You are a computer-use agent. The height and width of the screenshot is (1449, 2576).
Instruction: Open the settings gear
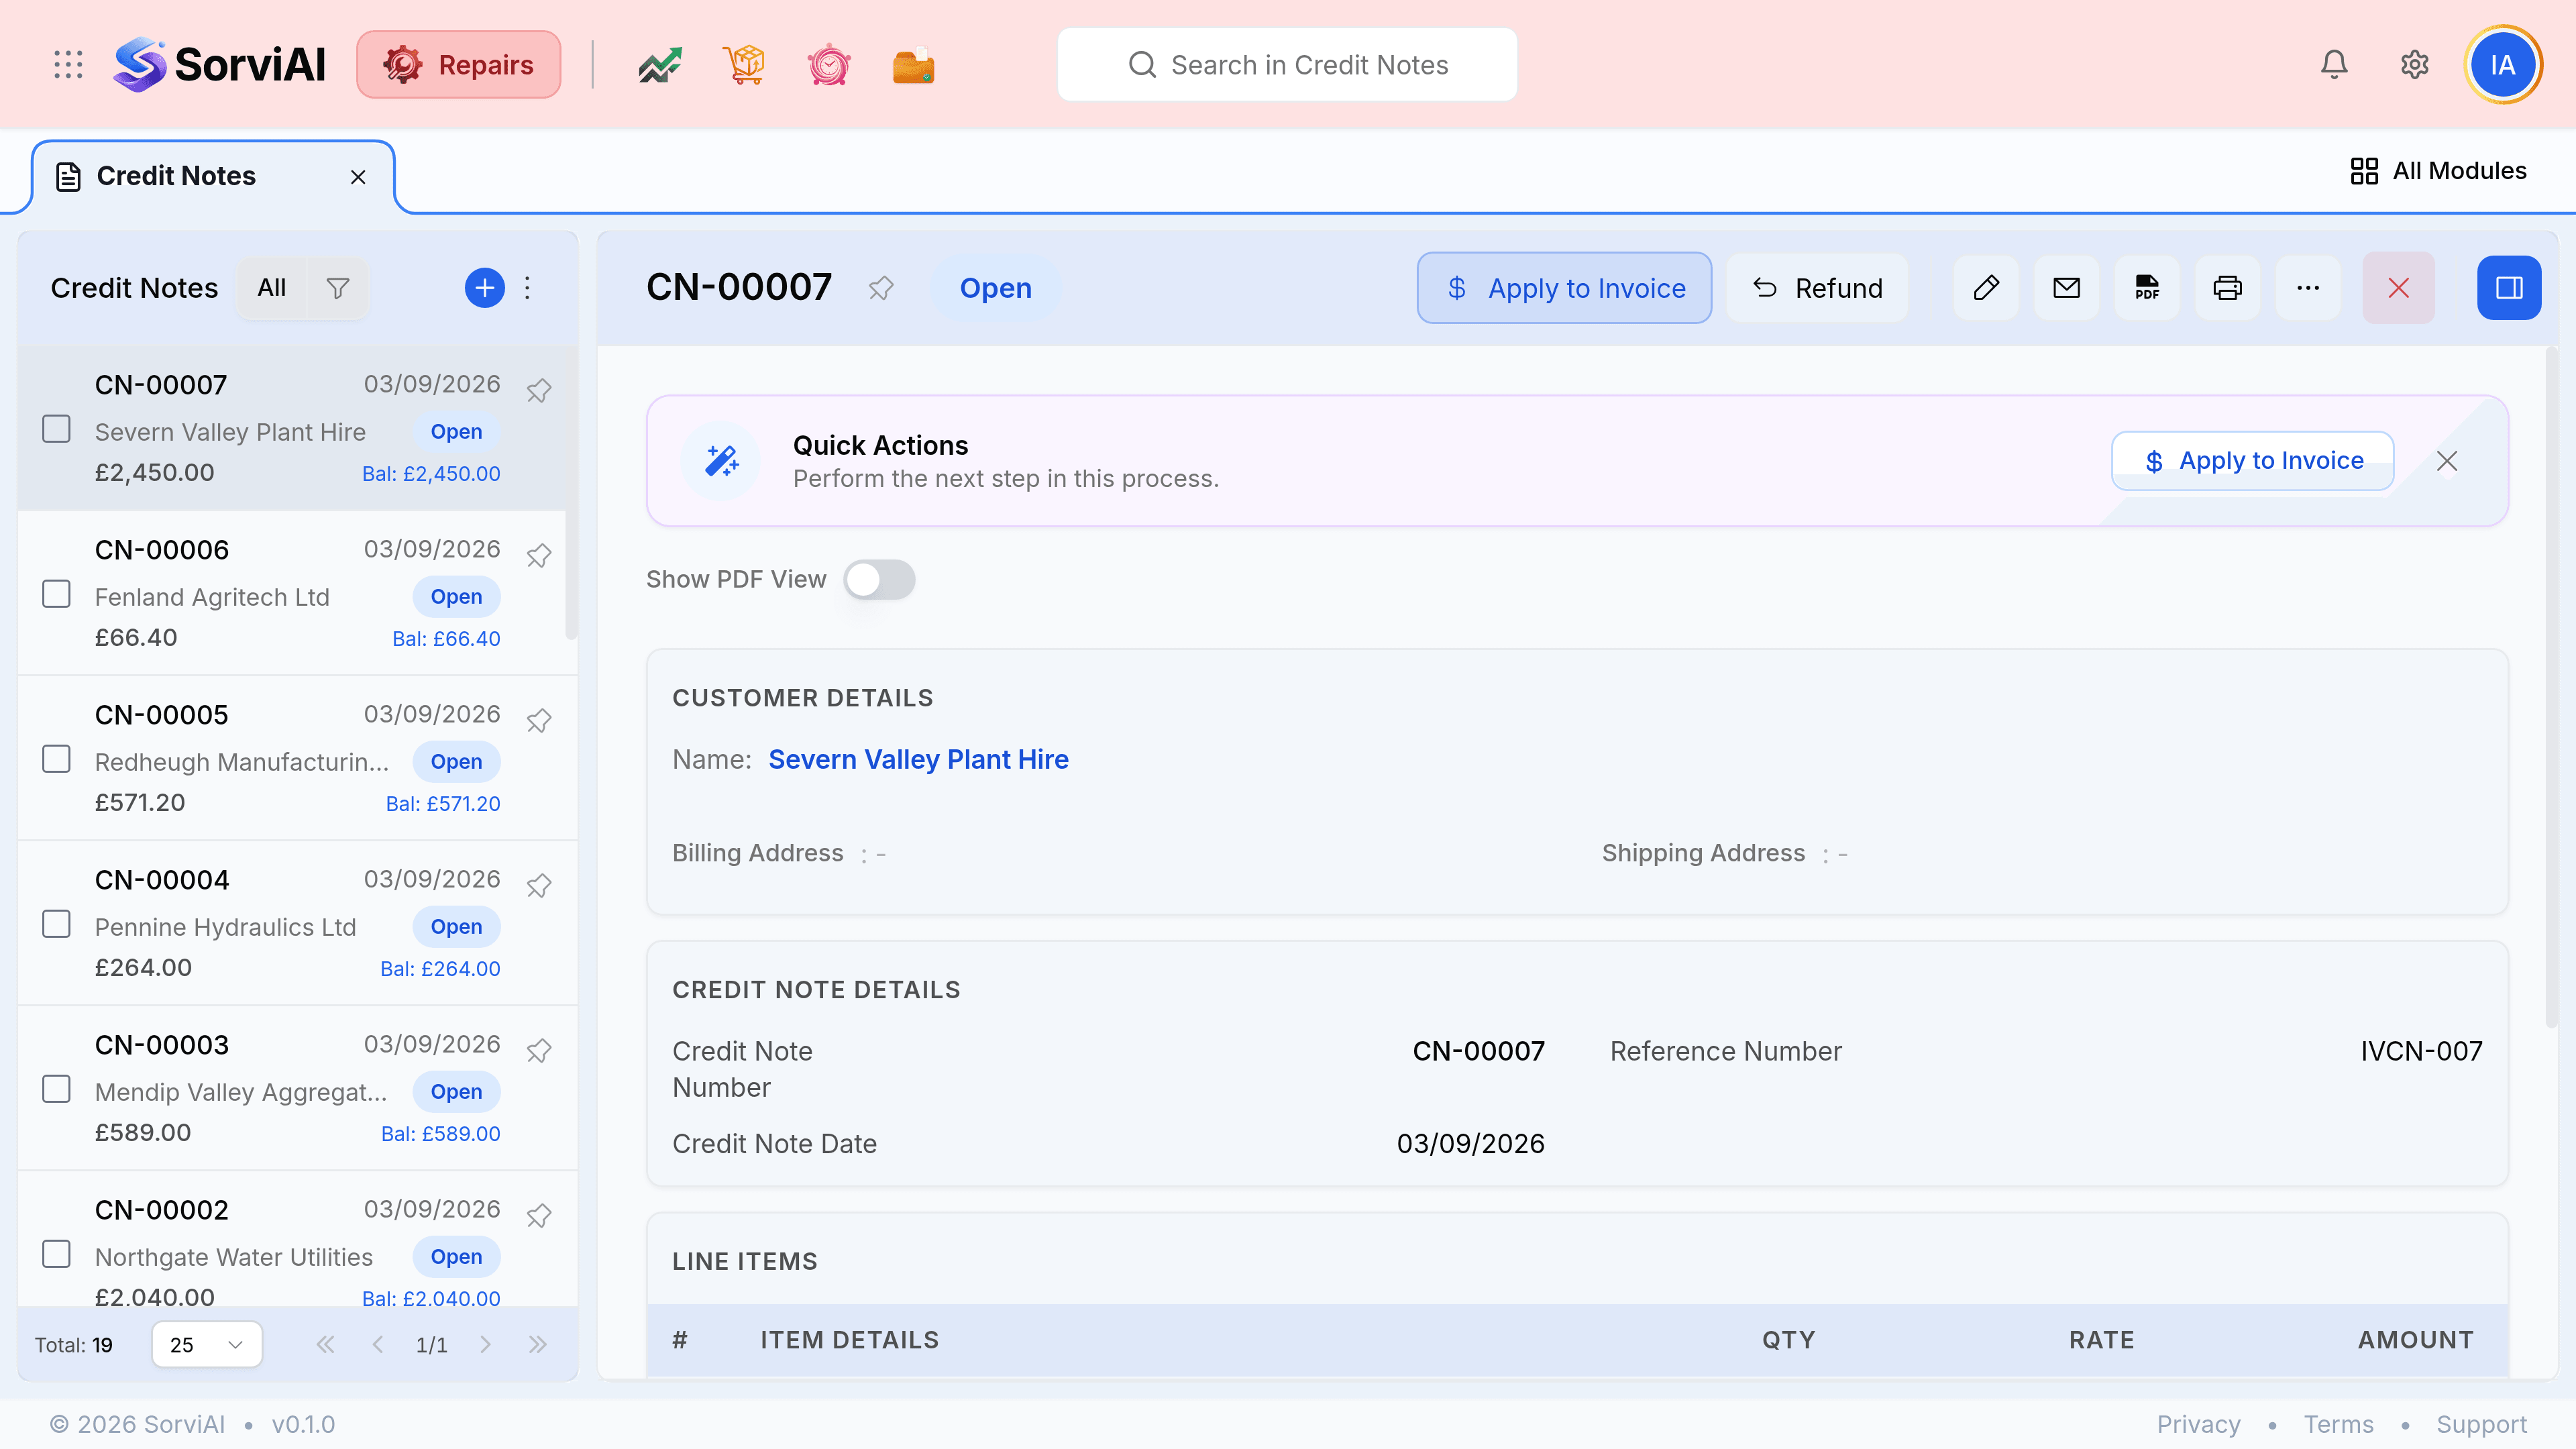pyautogui.click(x=2415, y=65)
